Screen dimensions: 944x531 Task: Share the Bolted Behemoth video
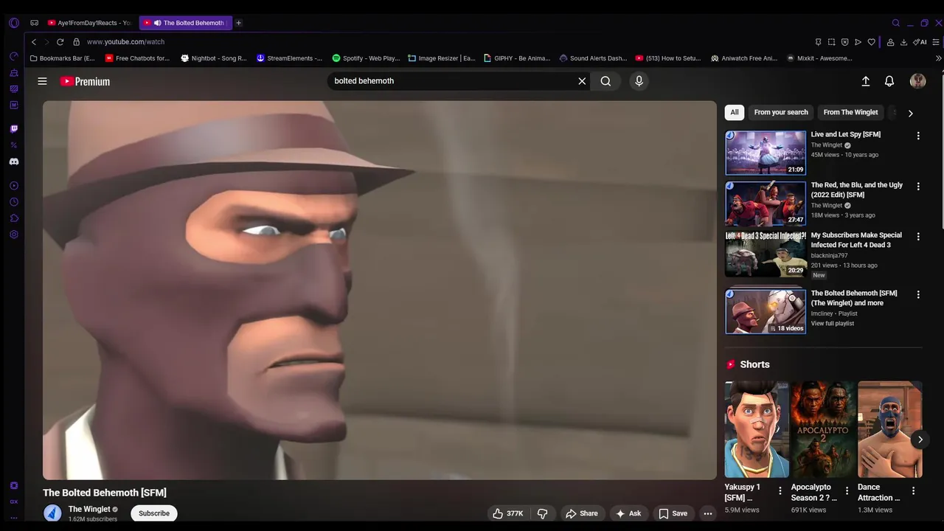581,513
